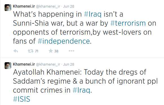The image size is (164, 105).
Task: Retweet the first tweet about Iraq
Action: click(x=30, y=51)
